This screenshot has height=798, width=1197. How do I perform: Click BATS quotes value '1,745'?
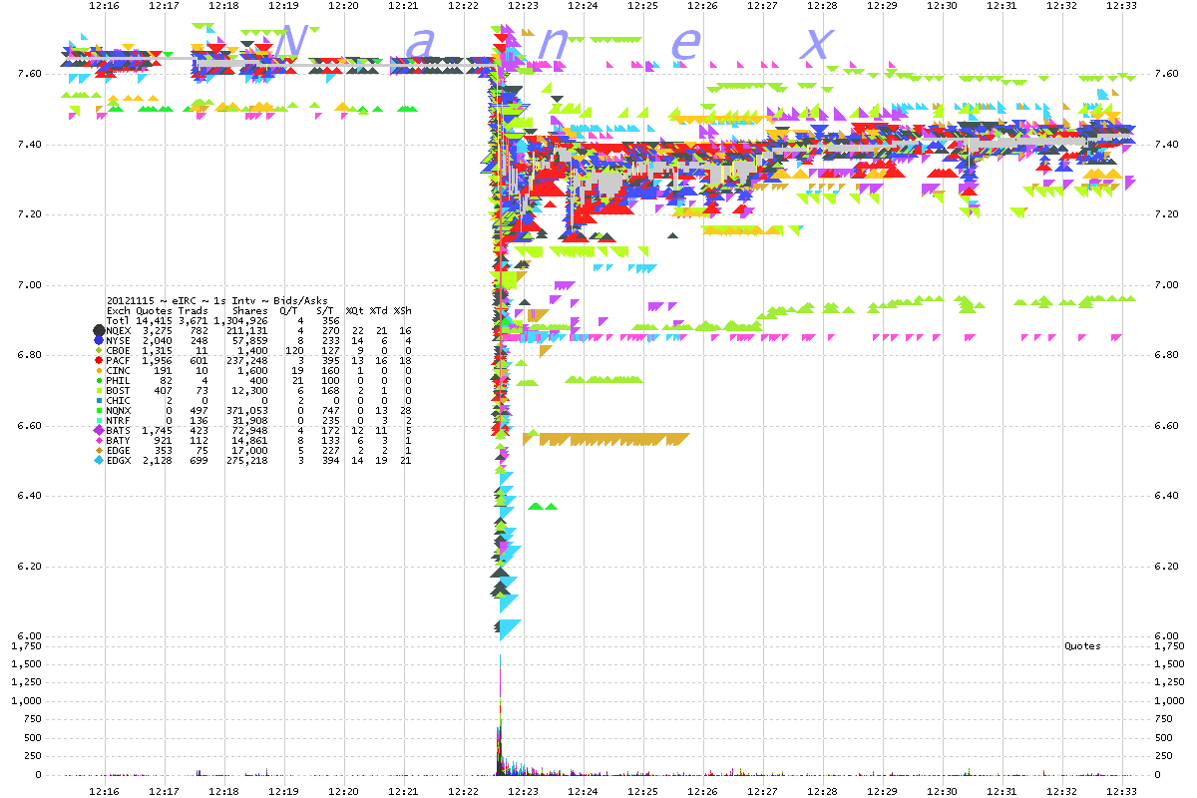click(x=157, y=430)
